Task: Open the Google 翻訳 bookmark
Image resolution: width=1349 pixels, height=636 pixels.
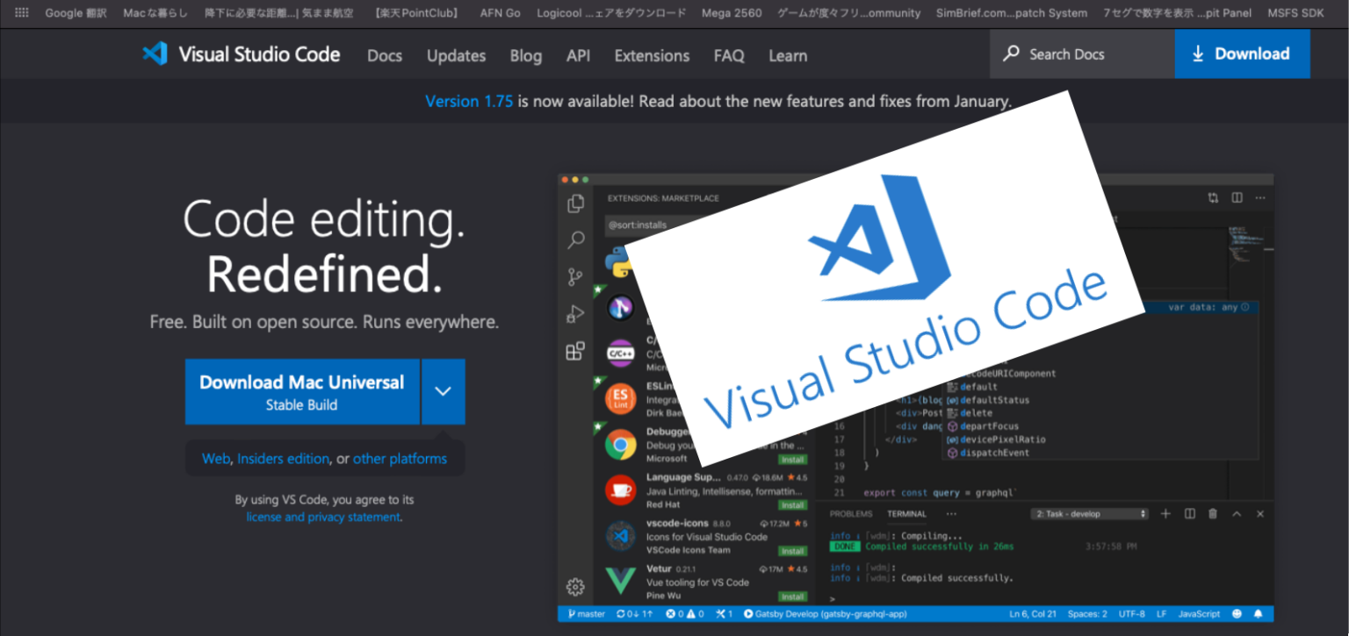Action: click(x=76, y=13)
